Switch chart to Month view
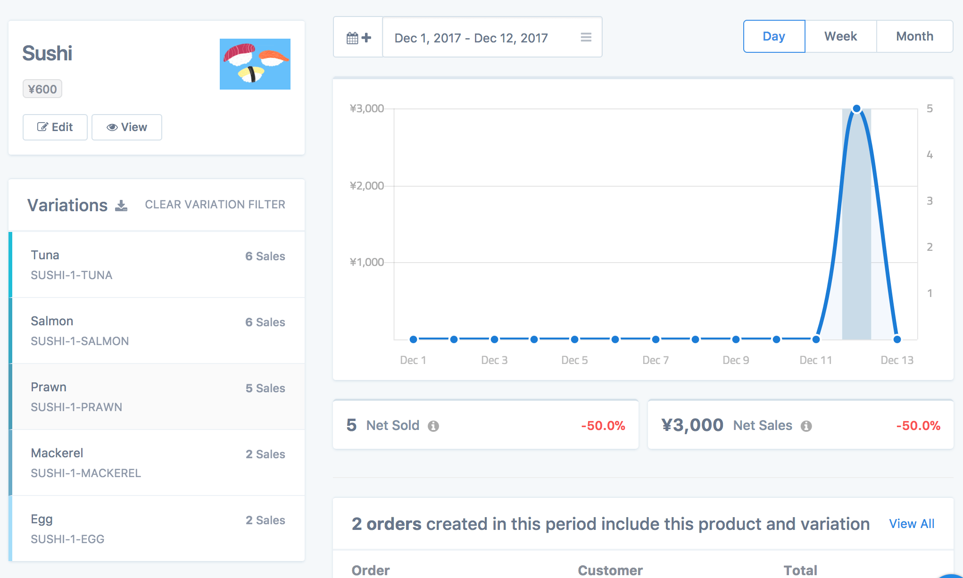This screenshot has width=963, height=578. [914, 36]
